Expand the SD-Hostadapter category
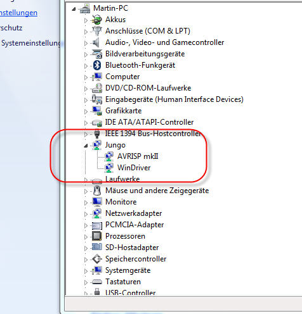The image size is (302, 314). pos(86,248)
